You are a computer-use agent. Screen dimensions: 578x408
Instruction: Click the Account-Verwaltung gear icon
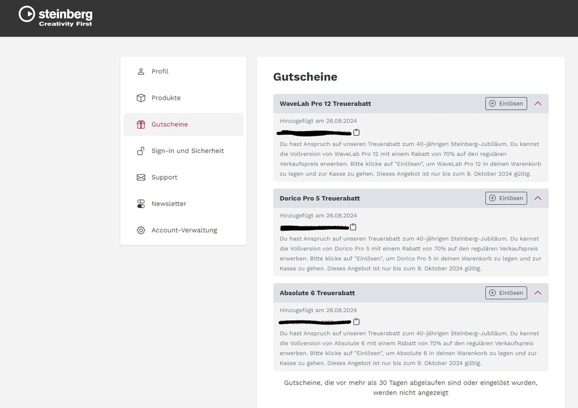coord(141,230)
